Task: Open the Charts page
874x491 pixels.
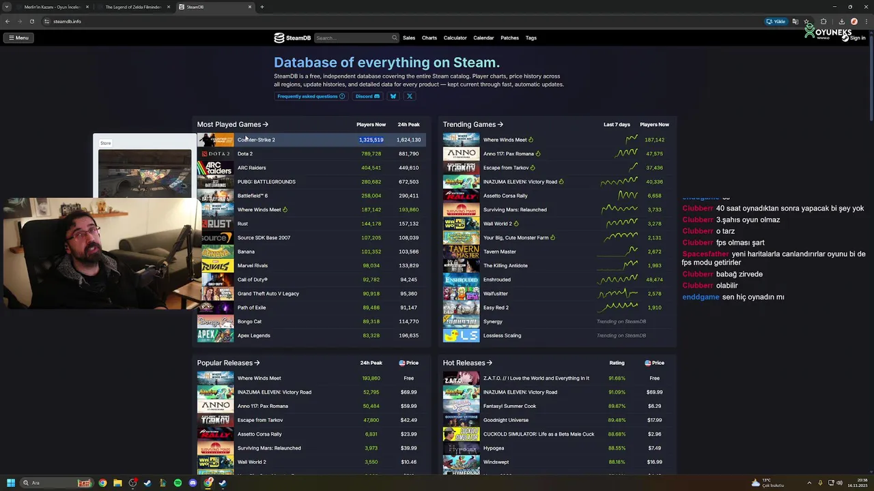Action: (429, 38)
